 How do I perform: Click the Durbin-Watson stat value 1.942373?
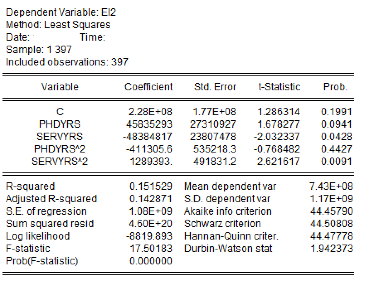tap(332, 249)
